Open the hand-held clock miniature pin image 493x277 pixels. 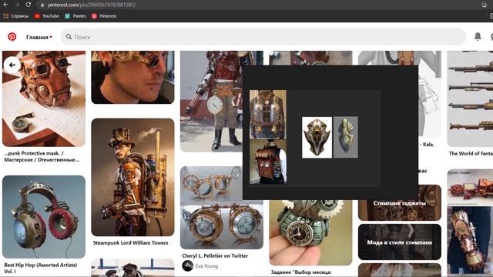310,232
